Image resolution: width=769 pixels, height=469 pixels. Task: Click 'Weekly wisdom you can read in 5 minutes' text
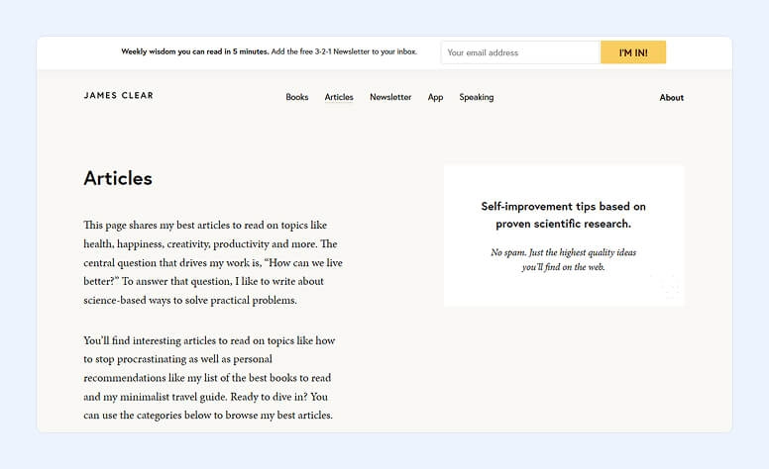coord(194,51)
